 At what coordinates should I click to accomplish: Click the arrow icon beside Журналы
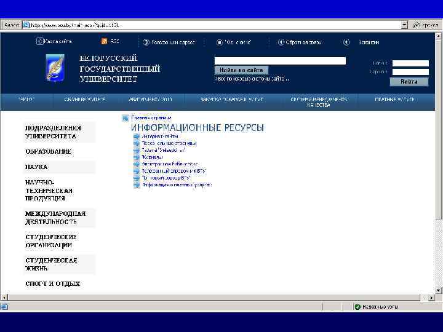137,157
